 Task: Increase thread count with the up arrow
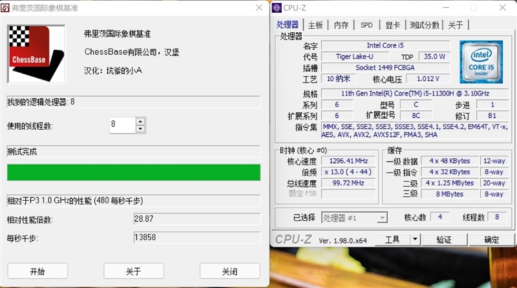pos(140,121)
